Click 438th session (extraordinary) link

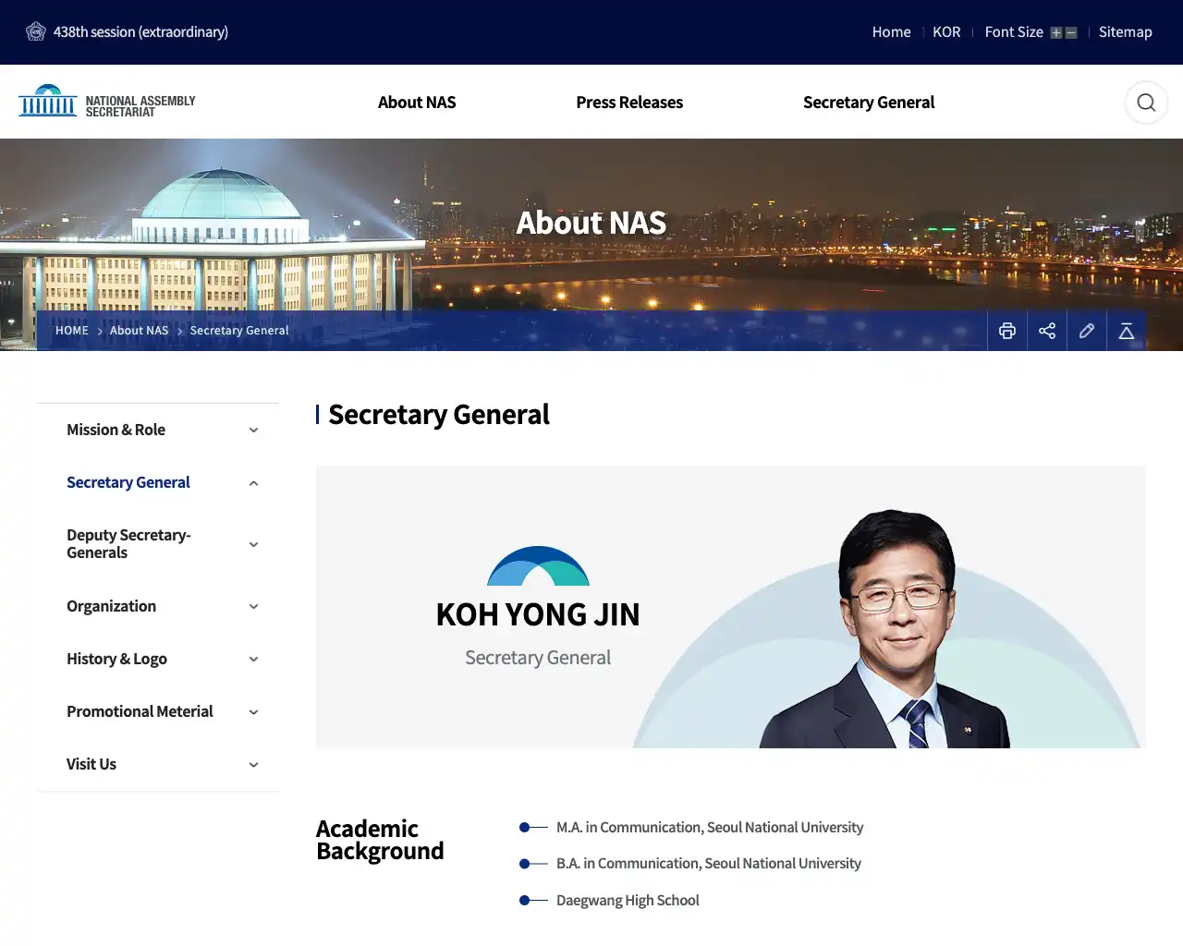[140, 32]
